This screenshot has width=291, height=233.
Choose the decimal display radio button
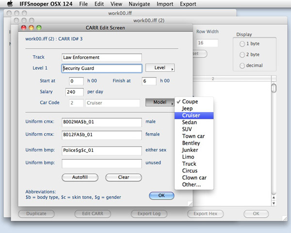(242, 66)
